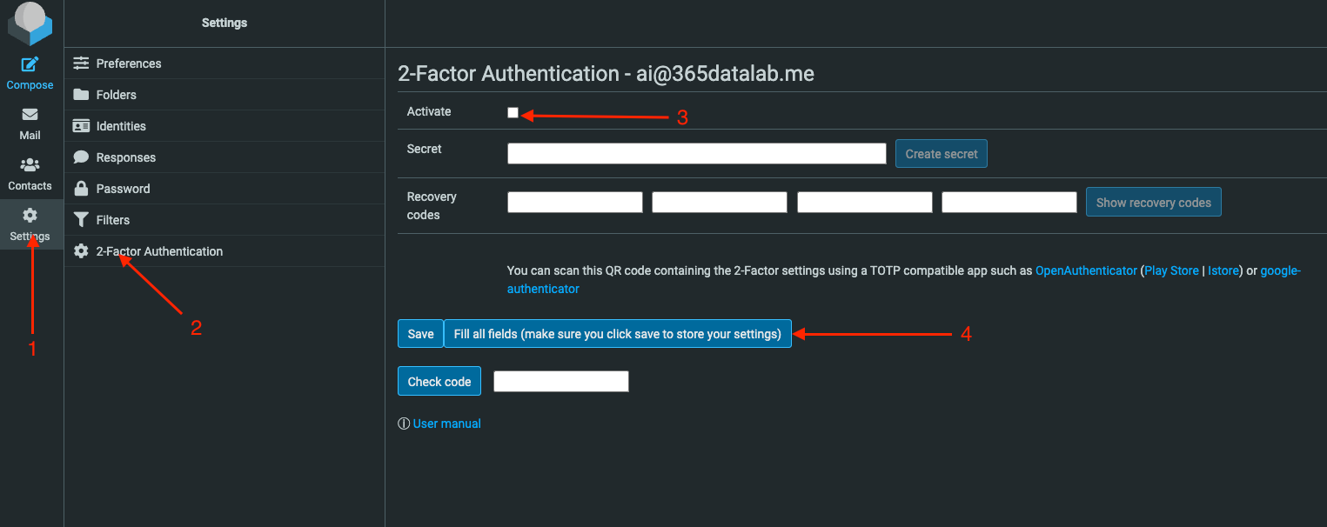Click the Password lock icon
The height and width of the screenshot is (527, 1327).
[81, 189]
